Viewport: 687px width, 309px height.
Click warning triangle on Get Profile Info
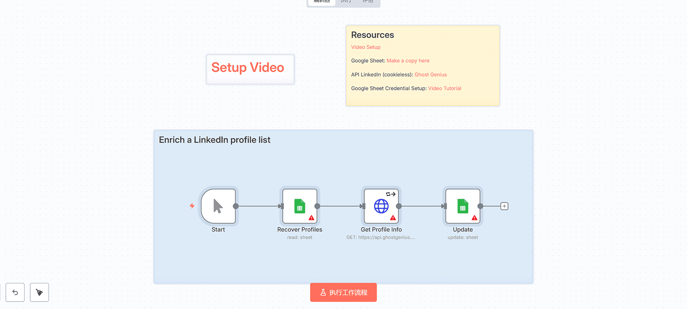click(393, 218)
